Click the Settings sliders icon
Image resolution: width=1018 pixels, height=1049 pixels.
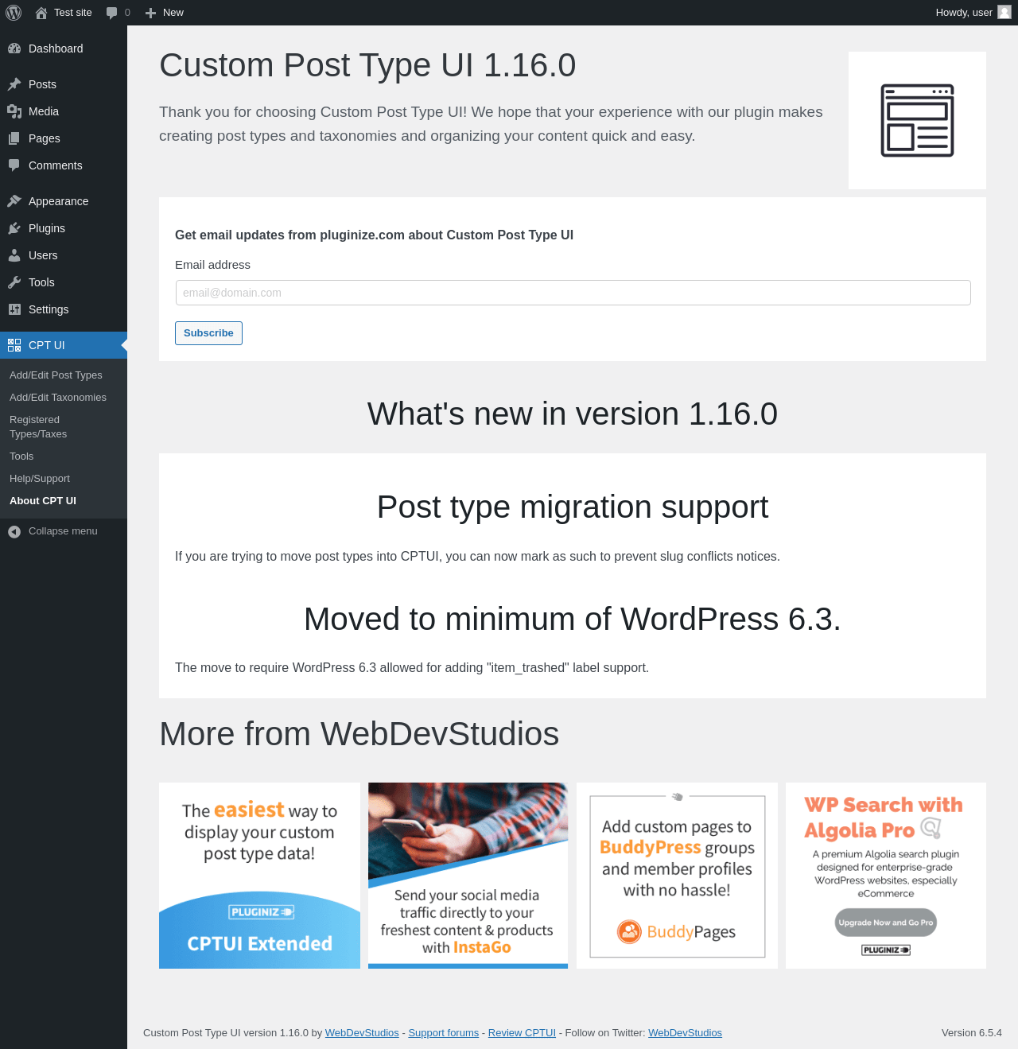(14, 309)
